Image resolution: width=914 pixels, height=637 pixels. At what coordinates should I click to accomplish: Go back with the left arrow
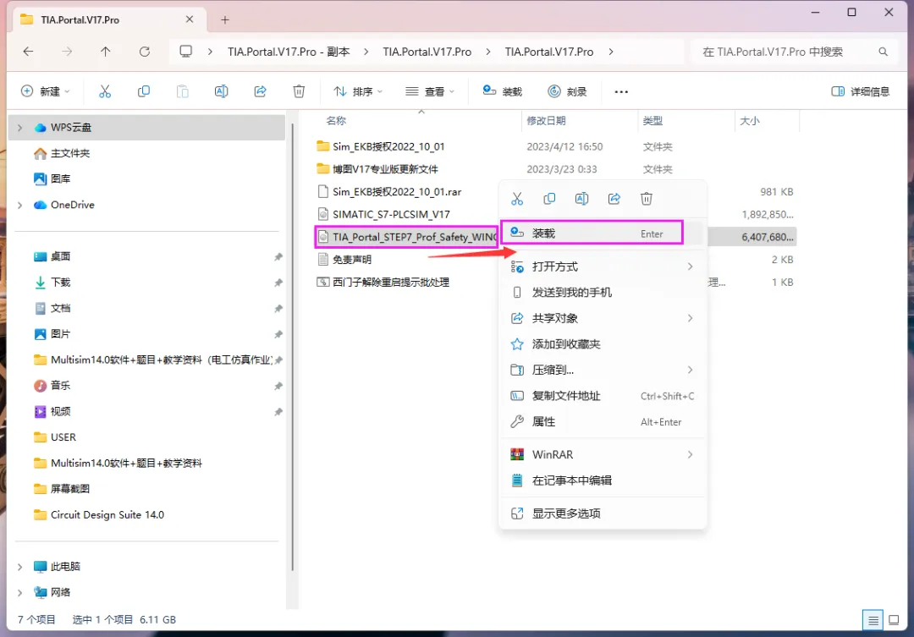click(x=28, y=52)
